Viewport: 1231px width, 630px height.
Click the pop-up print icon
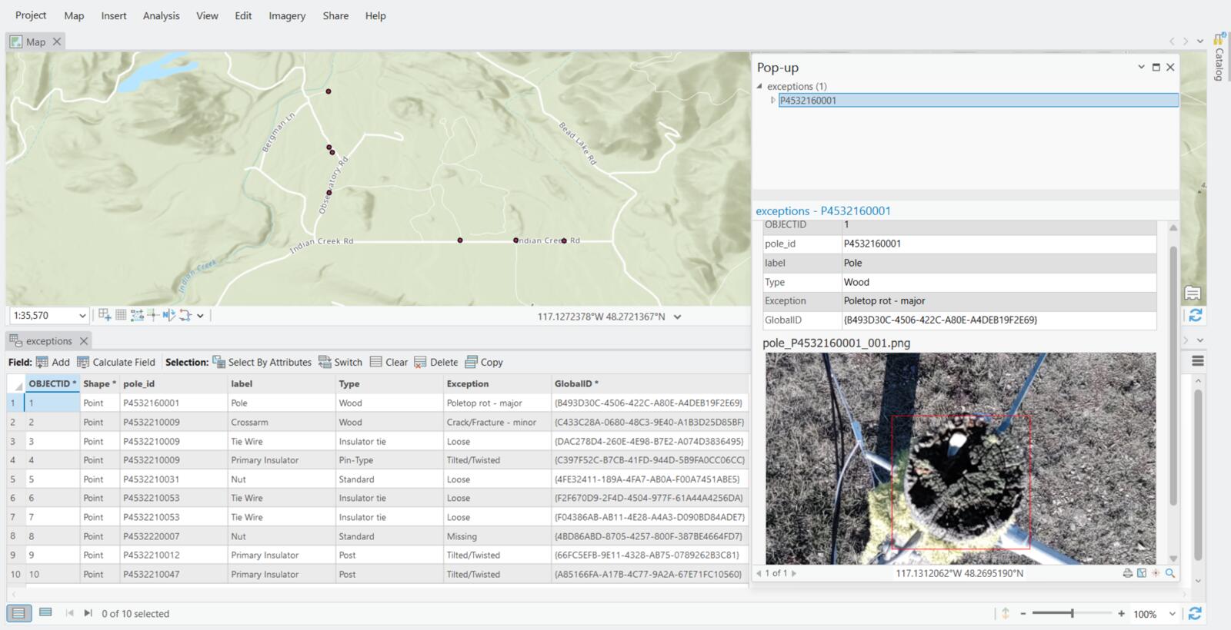point(1127,573)
